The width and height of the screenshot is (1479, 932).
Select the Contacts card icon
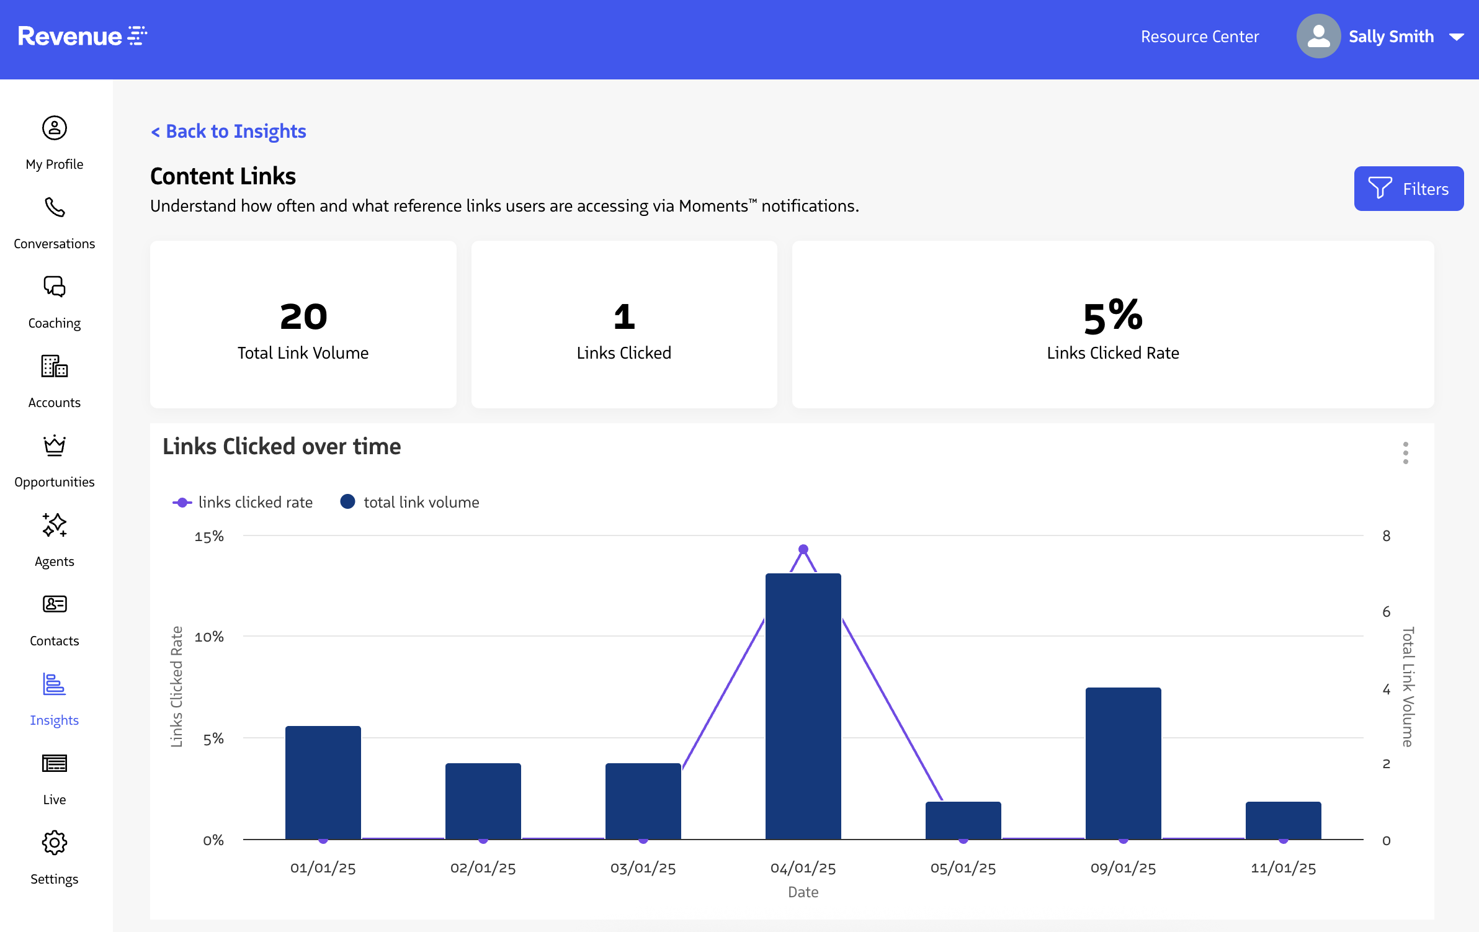(x=55, y=604)
